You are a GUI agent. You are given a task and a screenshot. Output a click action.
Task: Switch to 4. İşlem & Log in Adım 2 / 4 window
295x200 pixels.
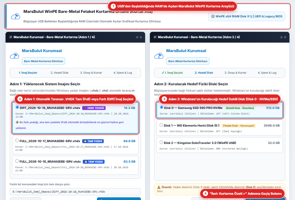tap(267, 73)
